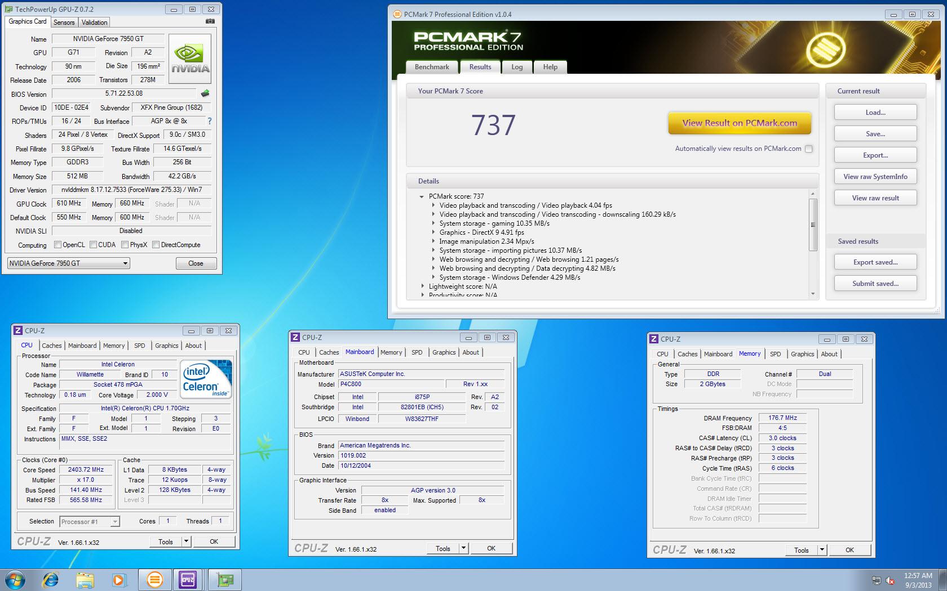The width and height of the screenshot is (947, 591).
Task: Click the Intel Celeron logo in CPU-Z
Action: pos(206,379)
